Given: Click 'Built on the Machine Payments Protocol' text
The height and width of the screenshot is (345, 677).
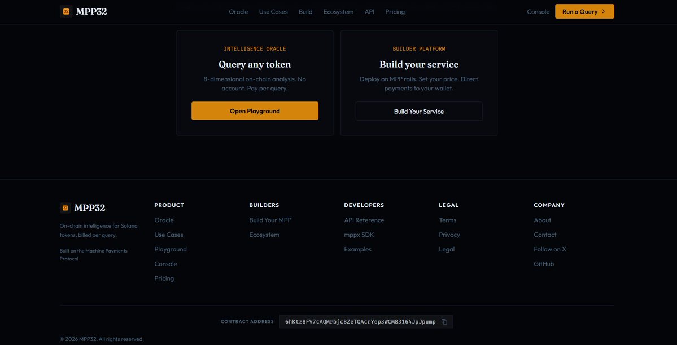Looking at the screenshot, I should (x=93, y=255).
